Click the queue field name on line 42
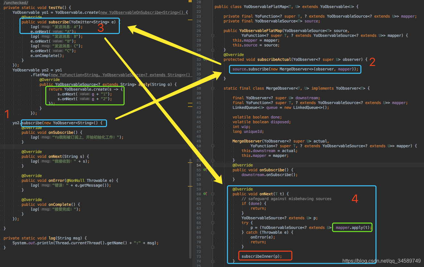424x267 pixels. (272, 108)
